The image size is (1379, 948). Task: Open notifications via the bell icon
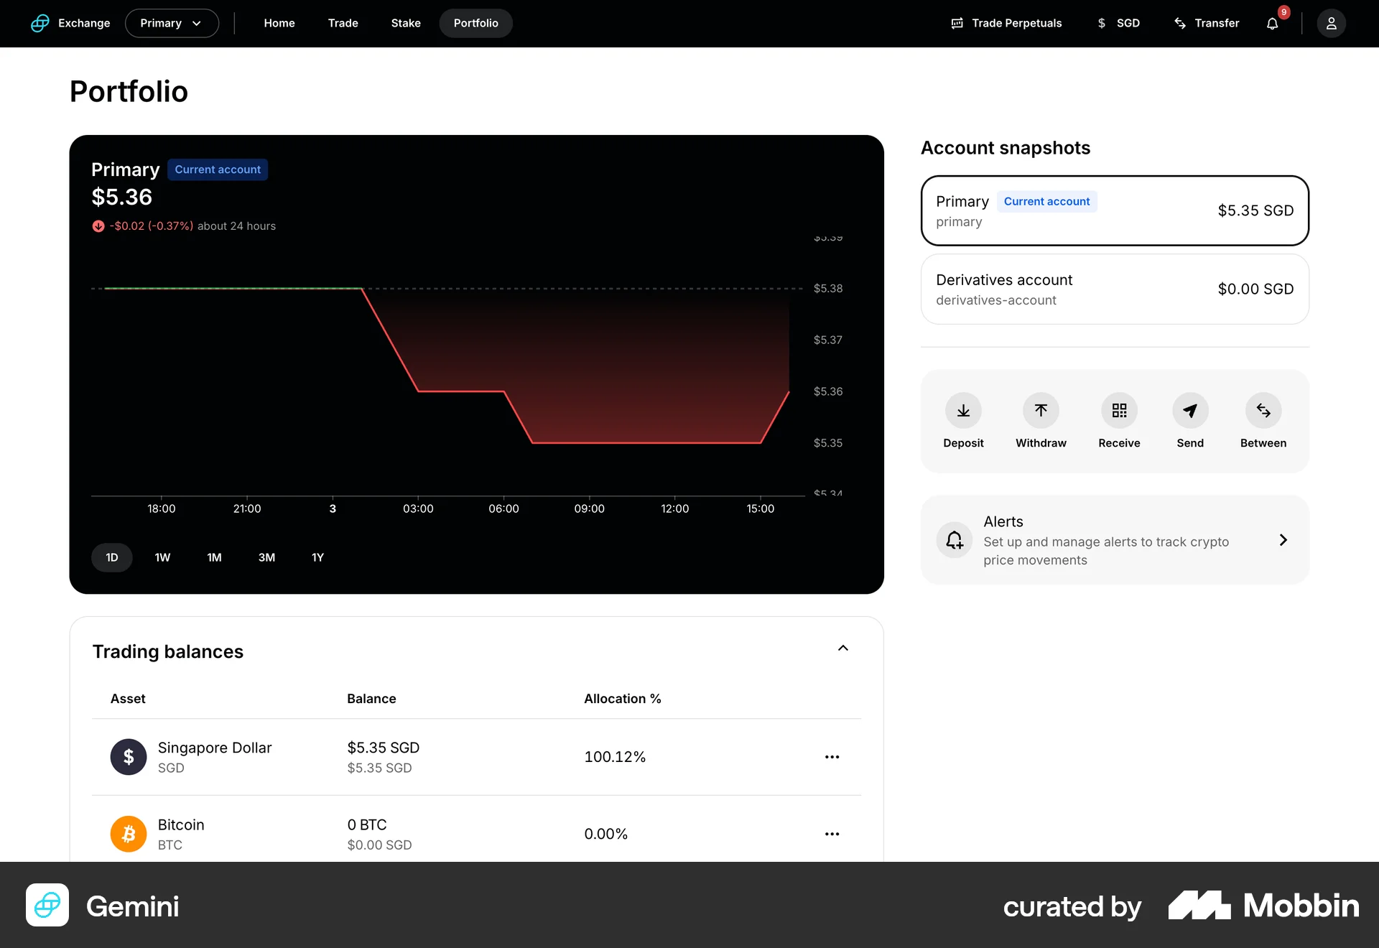[x=1271, y=24]
